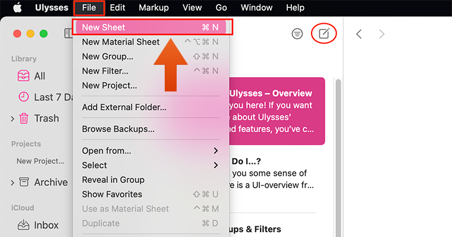Screen dimensions: 452x237
Task: Click the yellow minimize window button
Action: pos(30,34)
